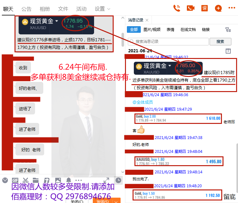Click the orange plus invite icon
Image resolution: width=238 pixels, height=203 pixels.
pos(218,8)
